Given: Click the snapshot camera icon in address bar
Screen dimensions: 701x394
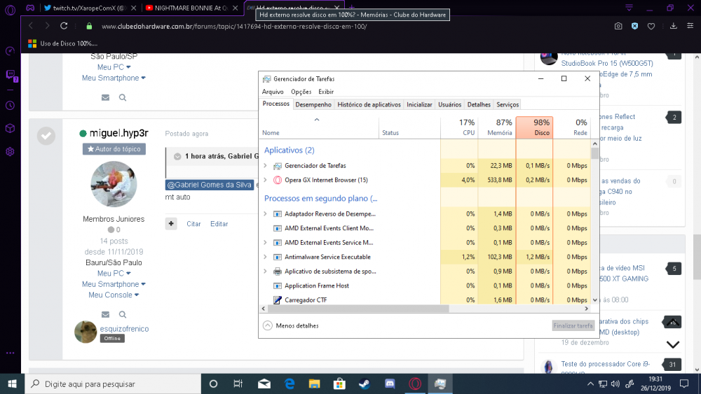Looking at the screenshot, I should pyautogui.click(x=618, y=26).
